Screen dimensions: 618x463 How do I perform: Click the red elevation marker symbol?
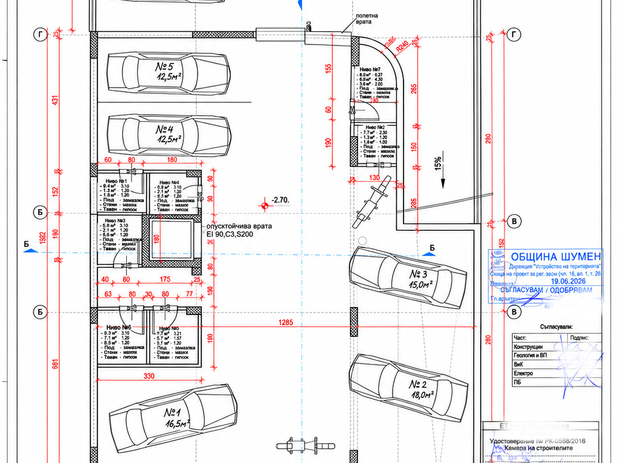click(265, 205)
